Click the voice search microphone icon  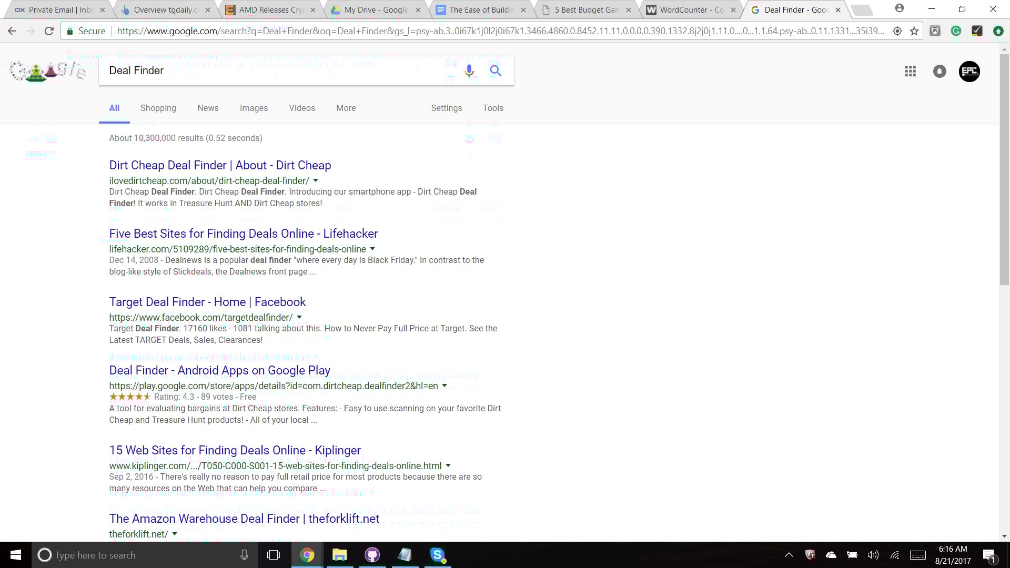[x=469, y=70]
